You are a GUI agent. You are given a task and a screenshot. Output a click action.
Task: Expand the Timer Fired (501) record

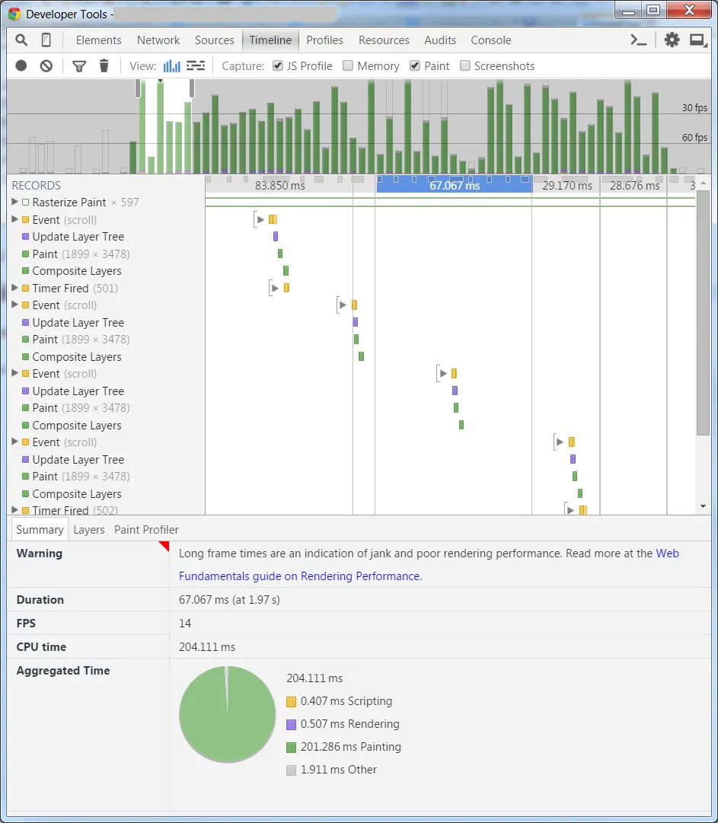tap(14, 288)
